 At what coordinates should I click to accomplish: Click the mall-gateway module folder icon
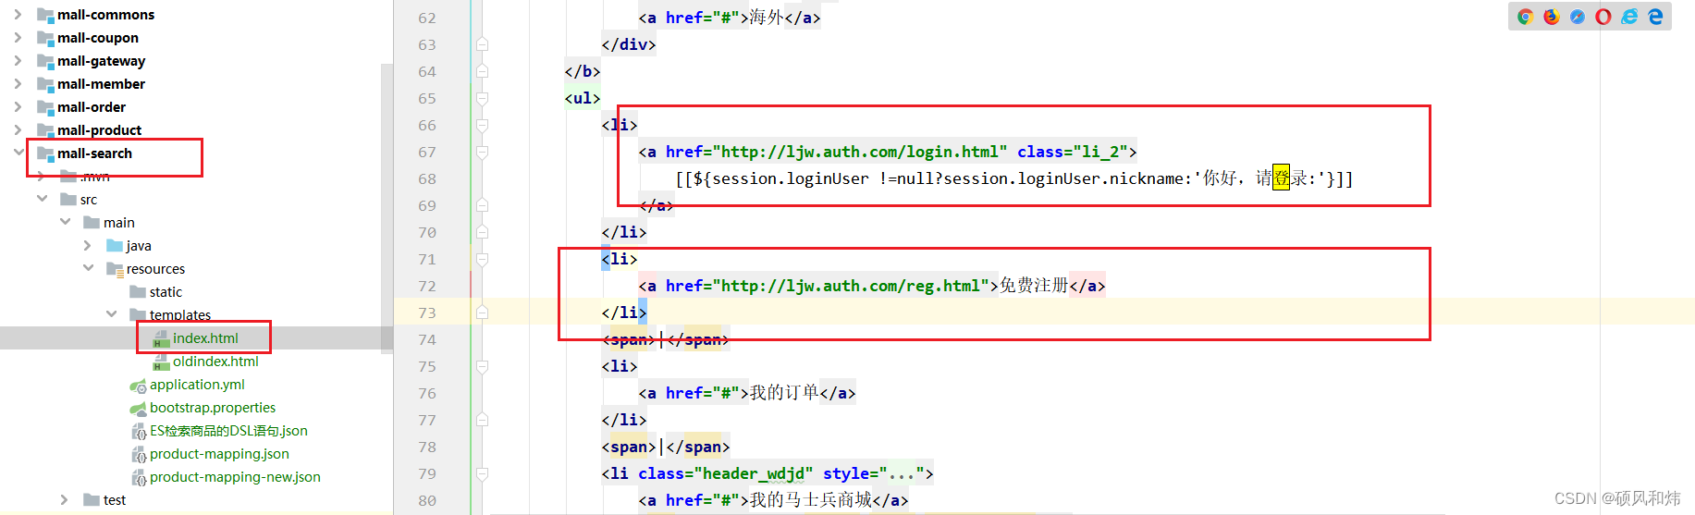(x=45, y=61)
